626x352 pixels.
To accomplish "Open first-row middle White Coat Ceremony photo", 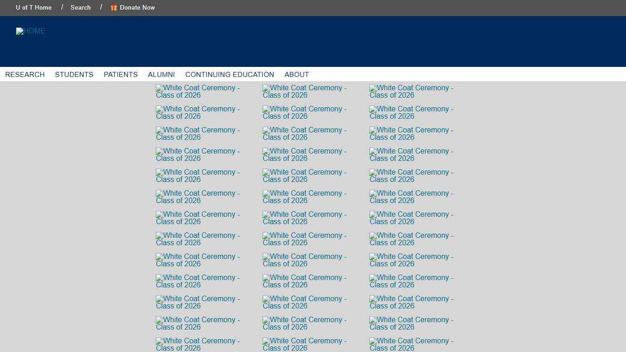I will click(x=304, y=92).
